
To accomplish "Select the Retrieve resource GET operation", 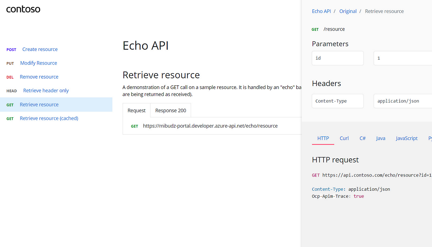I will [39, 104].
